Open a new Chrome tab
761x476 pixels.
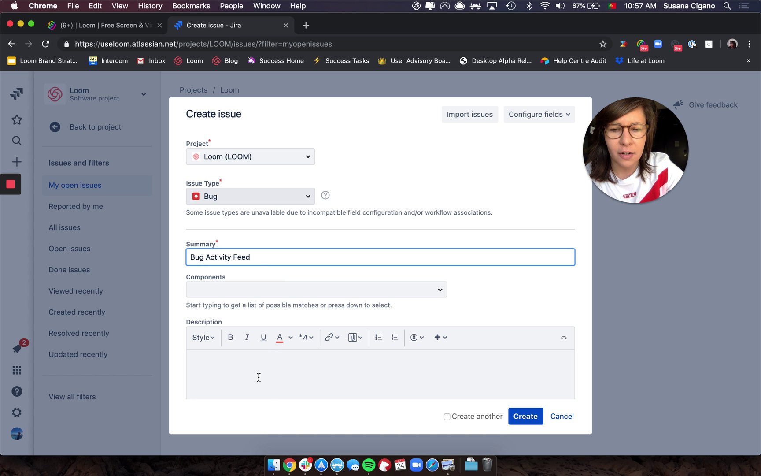tap(306, 26)
